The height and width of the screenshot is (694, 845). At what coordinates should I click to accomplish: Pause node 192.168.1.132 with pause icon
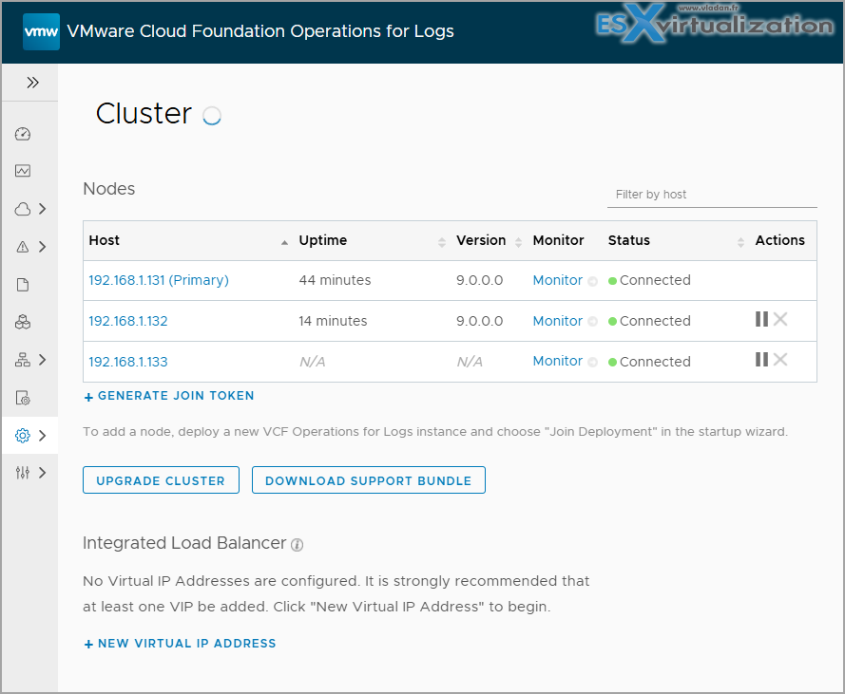(x=761, y=320)
